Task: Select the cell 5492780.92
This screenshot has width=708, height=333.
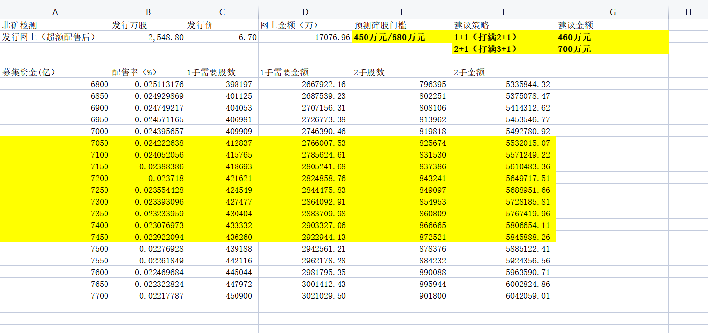Action: pos(504,131)
